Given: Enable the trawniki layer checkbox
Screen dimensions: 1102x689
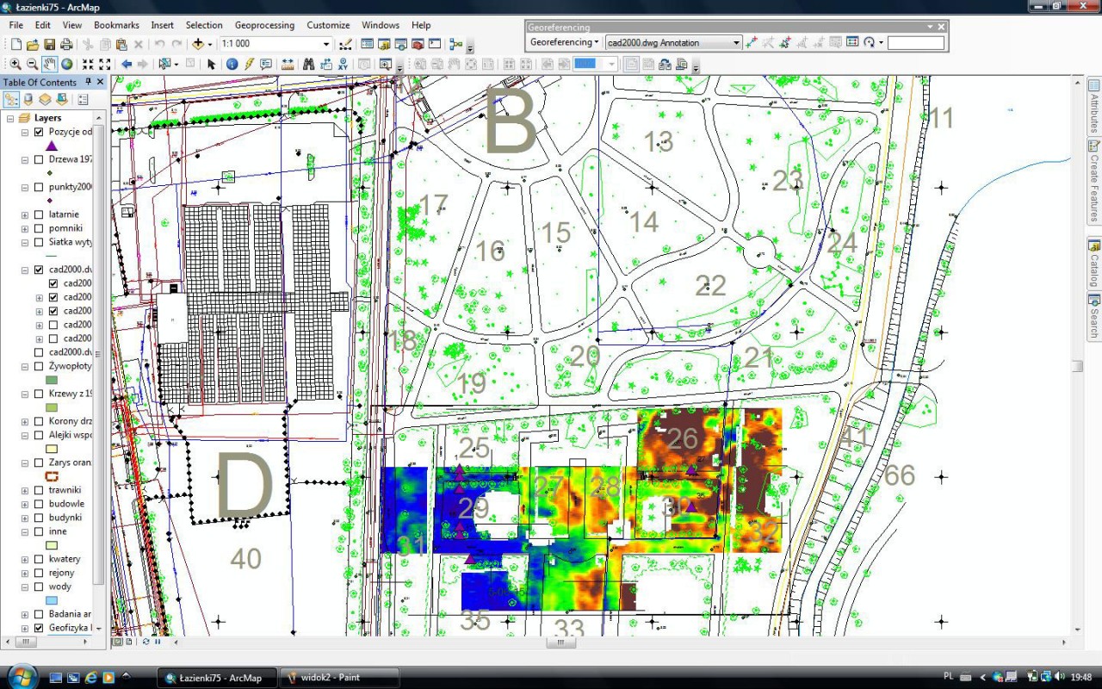Looking at the screenshot, I should (39, 490).
